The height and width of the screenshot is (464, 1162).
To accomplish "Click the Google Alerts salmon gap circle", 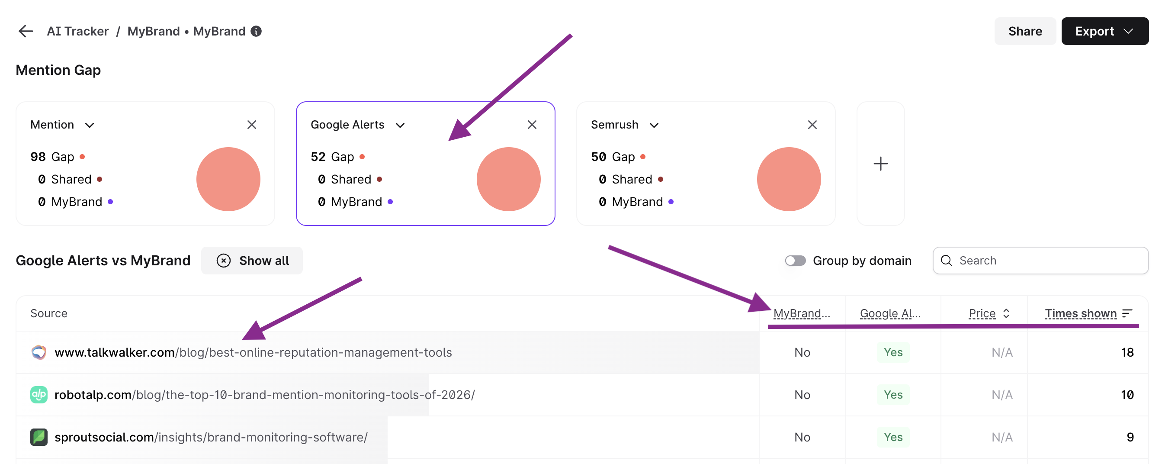I will pyautogui.click(x=508, y=179).
